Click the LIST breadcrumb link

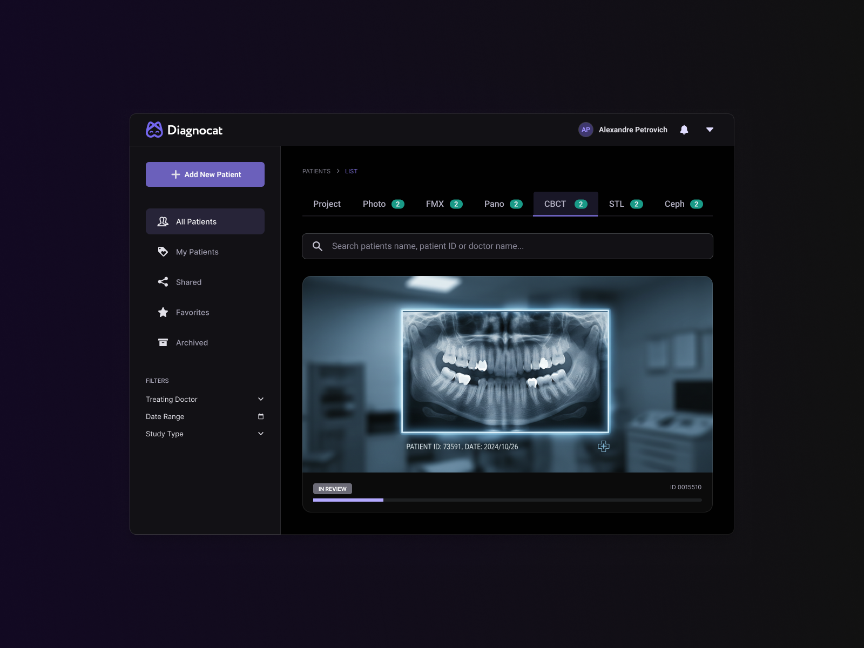351,171
